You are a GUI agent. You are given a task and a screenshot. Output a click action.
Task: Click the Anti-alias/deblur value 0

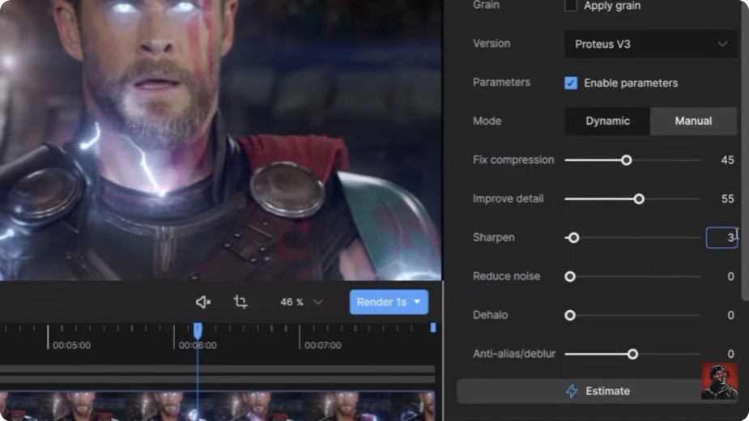[730, 354]
